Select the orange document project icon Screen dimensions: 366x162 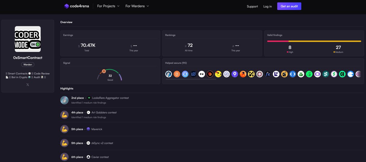pyautogui.click(x=177, y=74)
